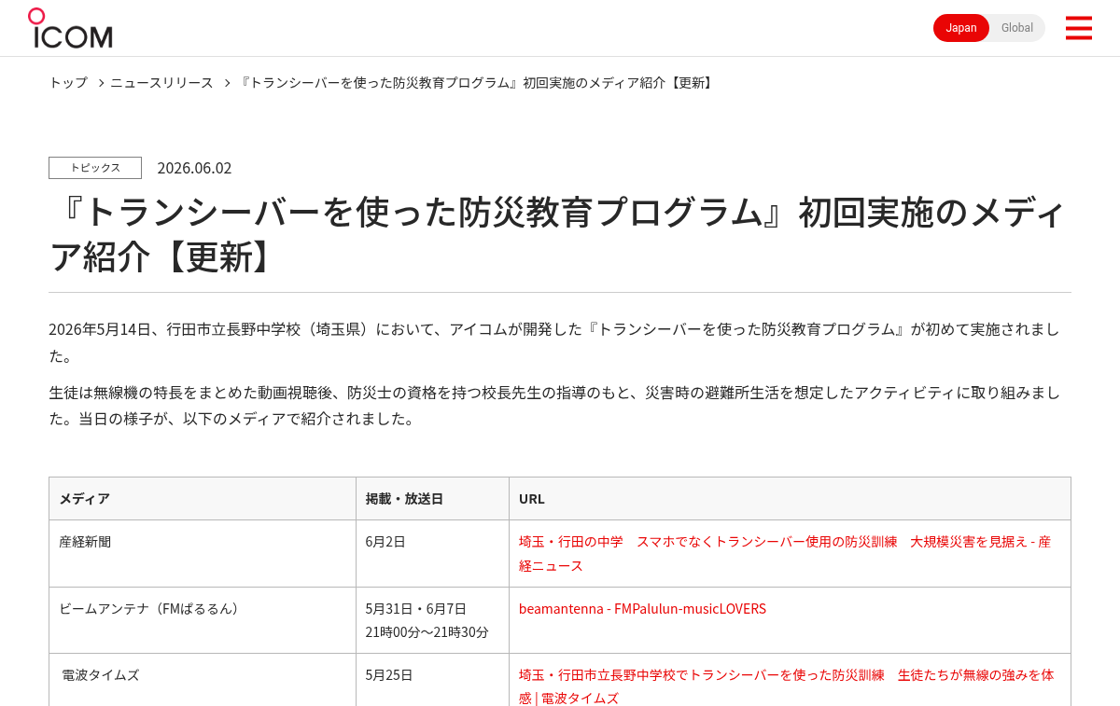
Task: Switch site region to Japan
Action: pos(961,28)
